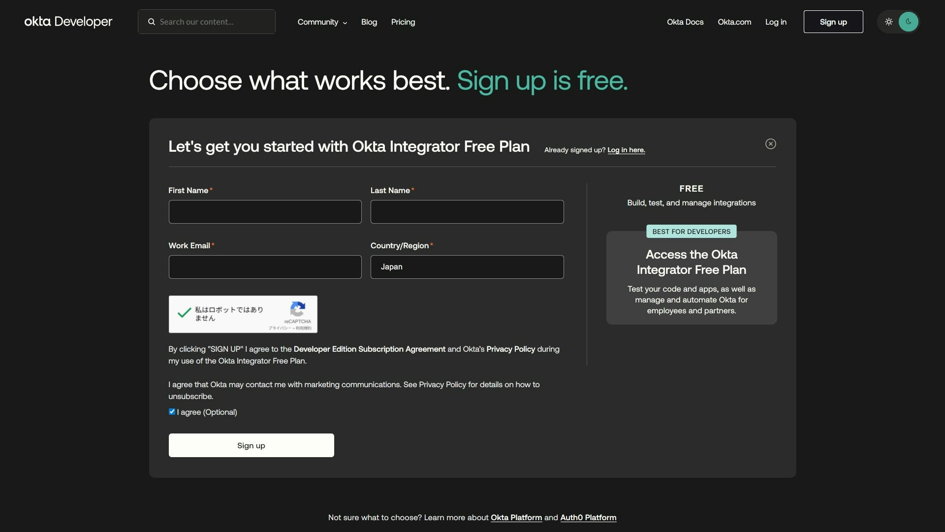
Task: Open the Auth0 Platform link
Action: pyautogui.click(x=588, y=518)
